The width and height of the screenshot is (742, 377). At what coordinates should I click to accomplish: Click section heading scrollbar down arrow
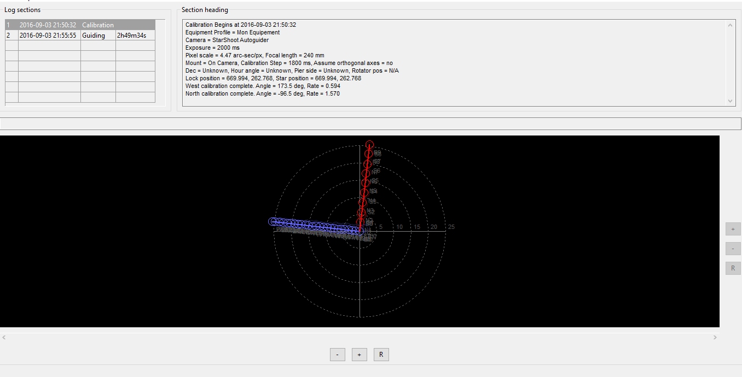[731, 101]
